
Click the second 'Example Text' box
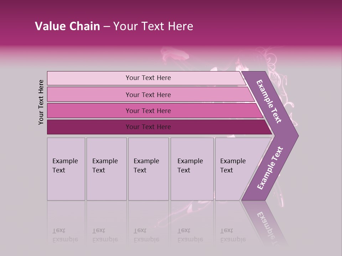[x=106, y=169]
